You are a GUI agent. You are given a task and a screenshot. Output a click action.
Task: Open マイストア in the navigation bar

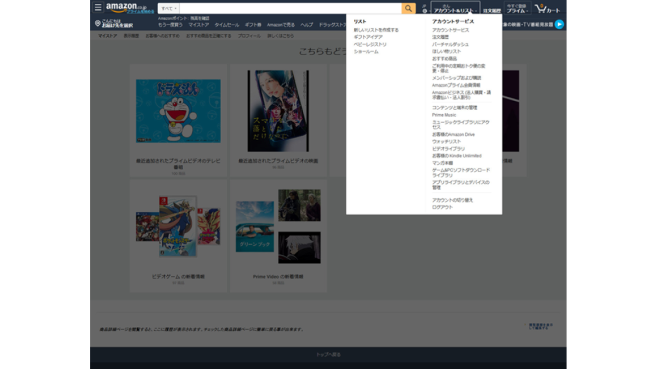[x=198, y=25]
